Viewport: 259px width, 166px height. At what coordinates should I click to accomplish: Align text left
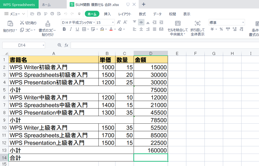tap(135, 29)
